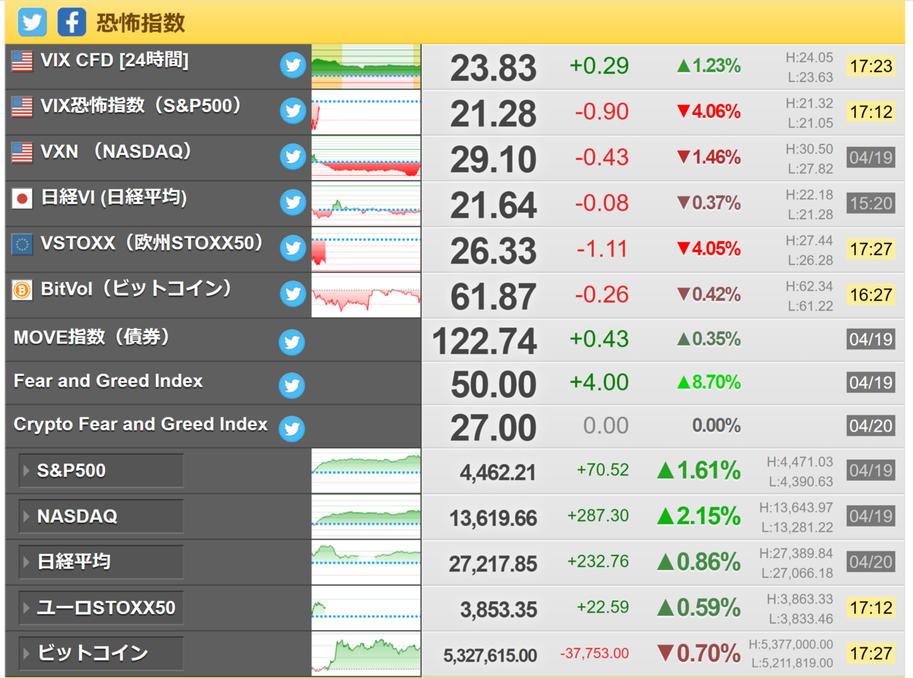Viewport: 913px width, 678px height.
Task: Click the US flag beside VXN
Action: coord(22,153)
